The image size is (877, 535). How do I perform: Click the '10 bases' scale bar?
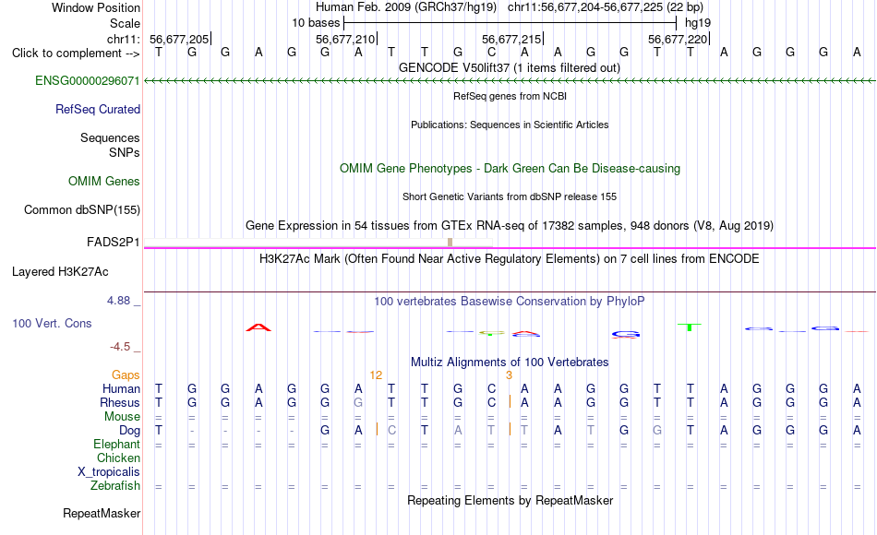click(511, 23)
